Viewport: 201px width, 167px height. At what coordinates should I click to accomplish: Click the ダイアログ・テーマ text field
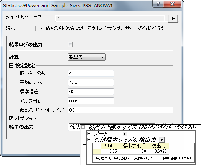(110, 18)
